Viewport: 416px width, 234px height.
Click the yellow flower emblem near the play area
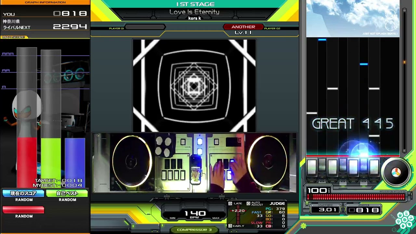click(x=303, y=226)
